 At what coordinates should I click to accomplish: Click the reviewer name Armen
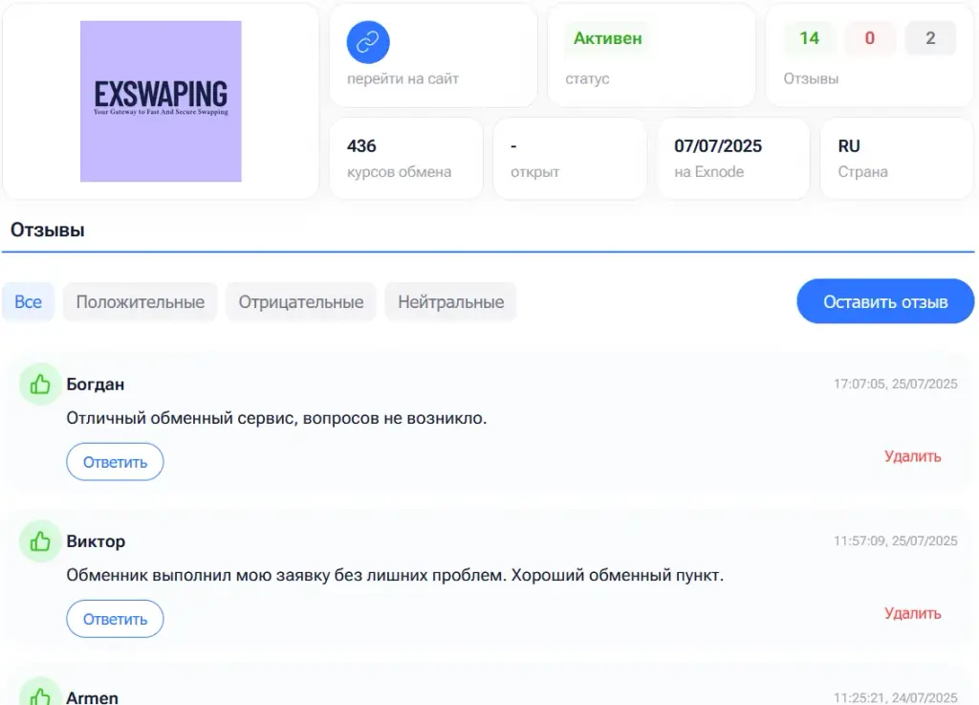(93, 697)
